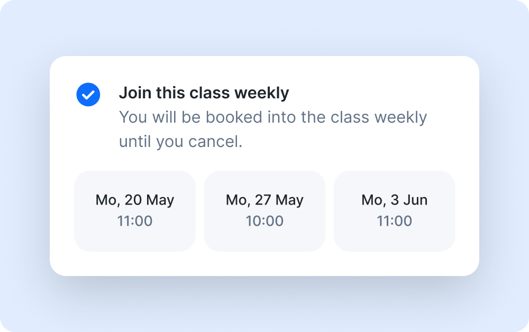Disable the Join this class weekly option

(88, 94)
